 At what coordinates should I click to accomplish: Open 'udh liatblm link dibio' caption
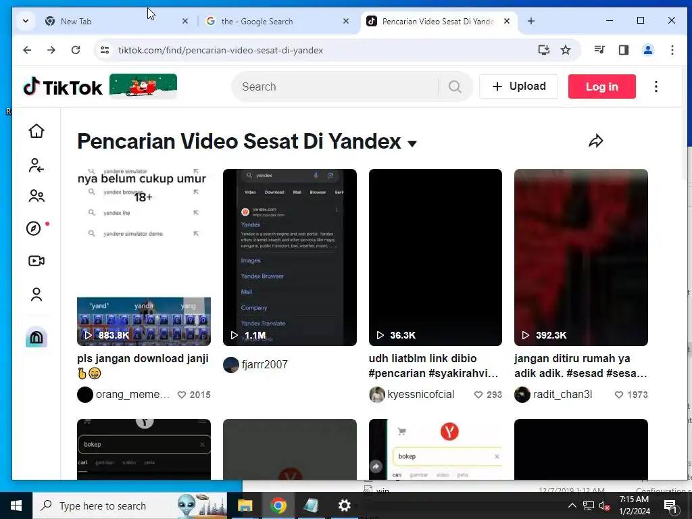(435, 366)
